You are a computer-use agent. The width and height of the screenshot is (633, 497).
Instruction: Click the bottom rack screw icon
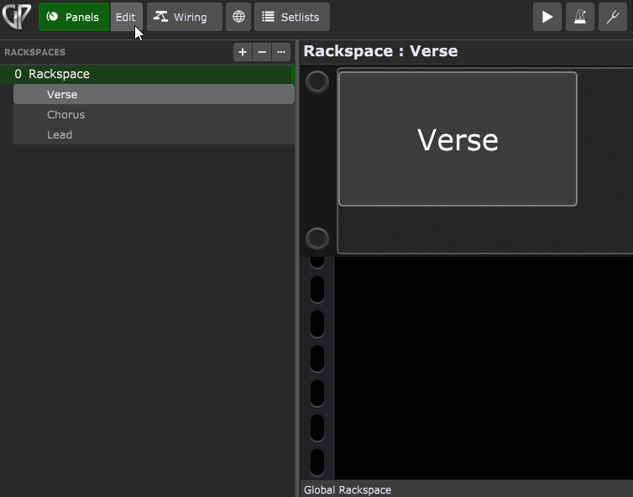tap(317, 238)
